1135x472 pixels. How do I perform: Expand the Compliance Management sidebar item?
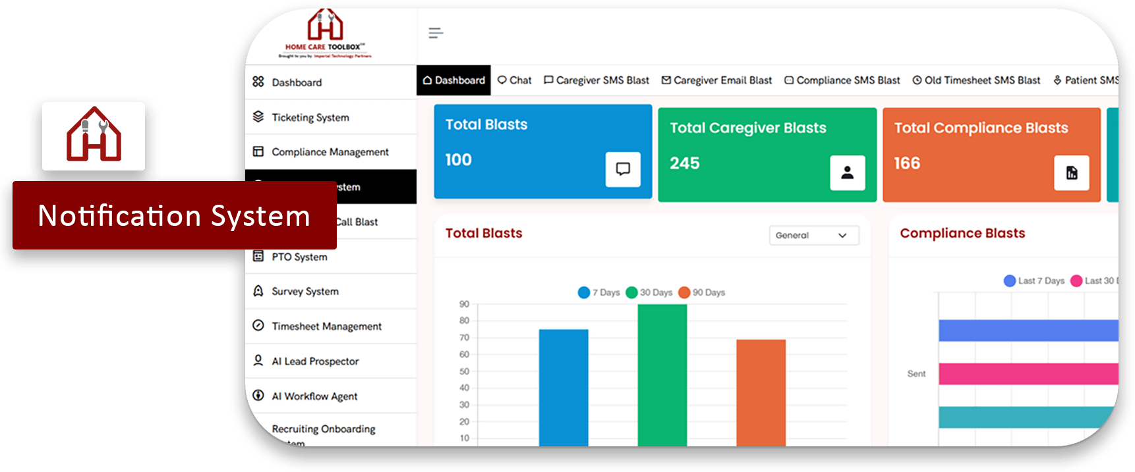point(330,152)
